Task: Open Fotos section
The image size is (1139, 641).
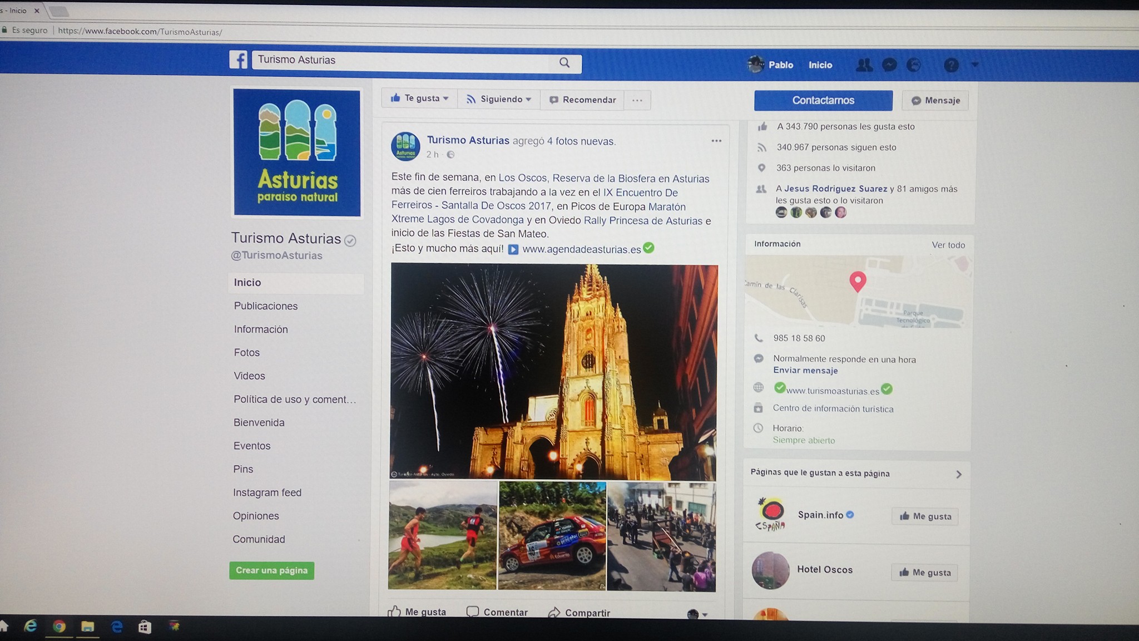Action: click(x=246, y=353)
